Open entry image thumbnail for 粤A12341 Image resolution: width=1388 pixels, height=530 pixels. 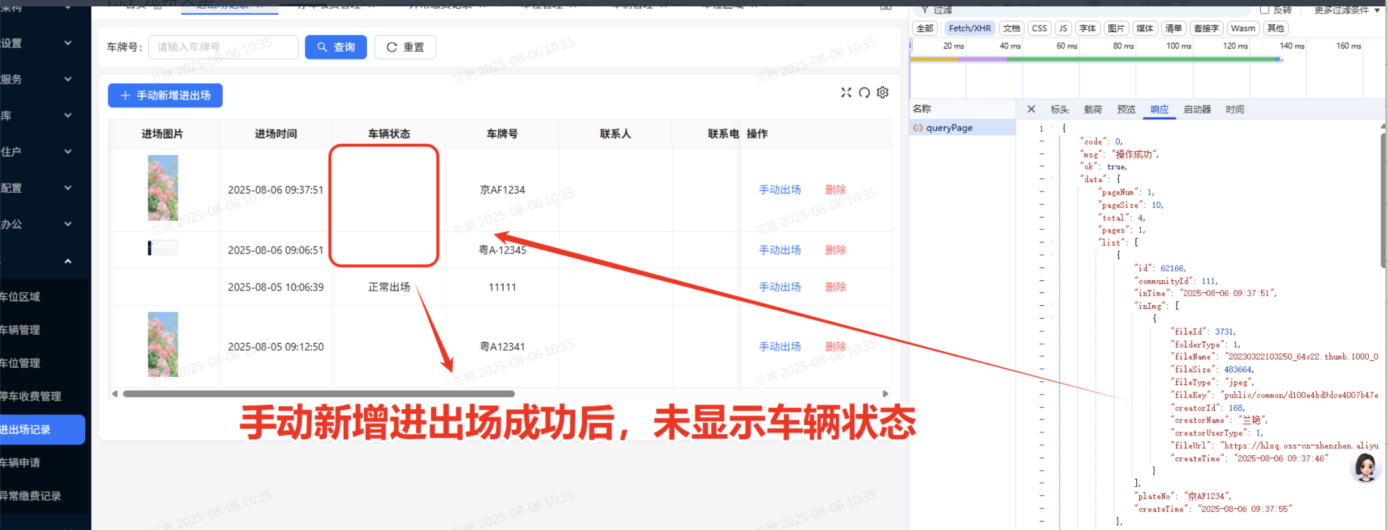tap(163, 344)
